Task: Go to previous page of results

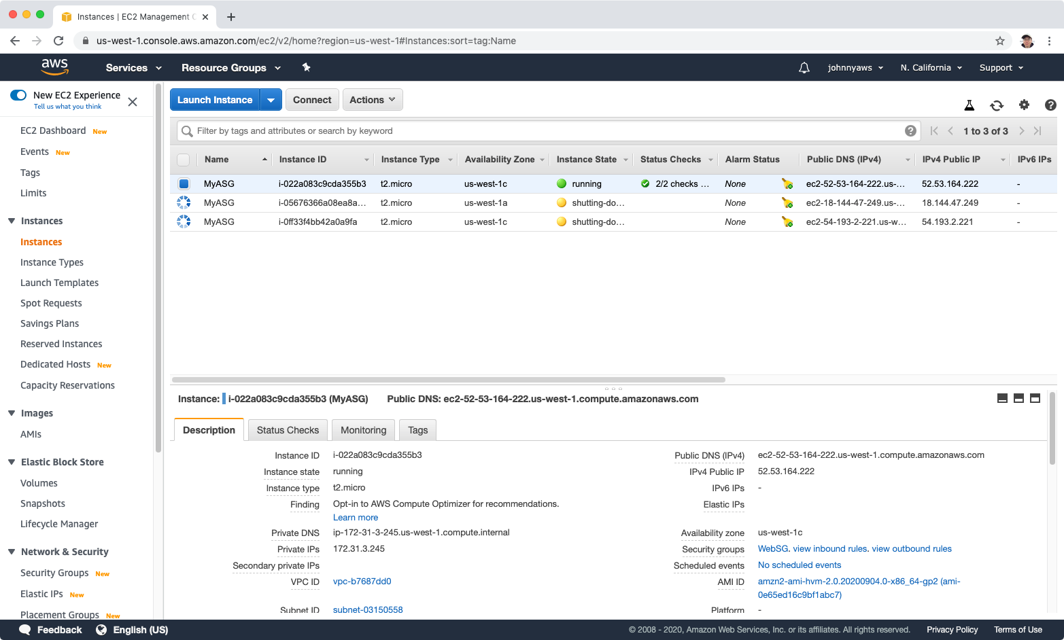Action: point(950,131)
